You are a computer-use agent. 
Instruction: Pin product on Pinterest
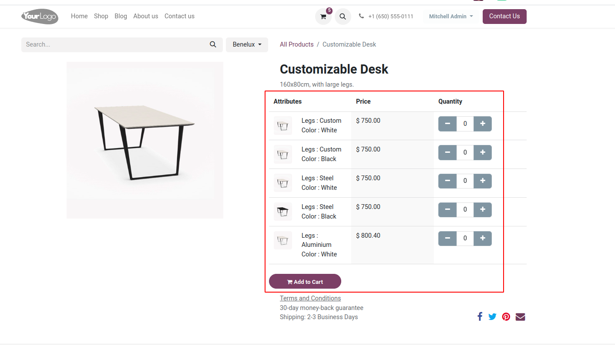(x=506, y=317)
